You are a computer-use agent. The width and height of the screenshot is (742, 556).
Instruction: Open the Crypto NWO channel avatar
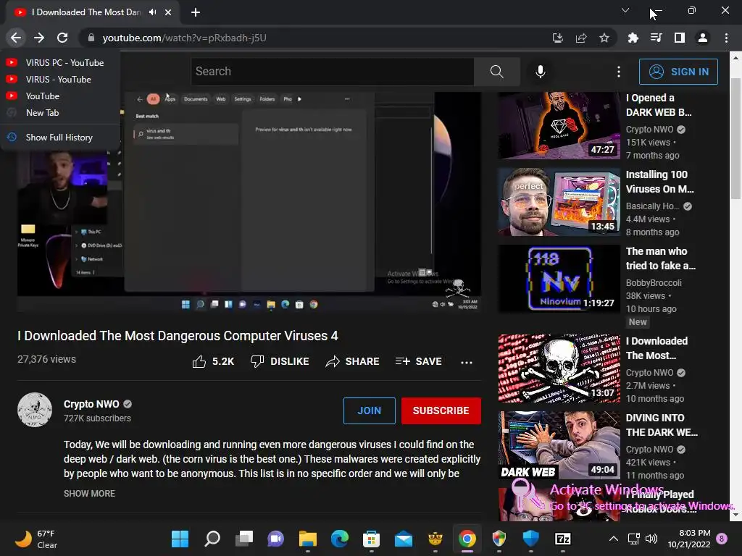pos(35,410)
